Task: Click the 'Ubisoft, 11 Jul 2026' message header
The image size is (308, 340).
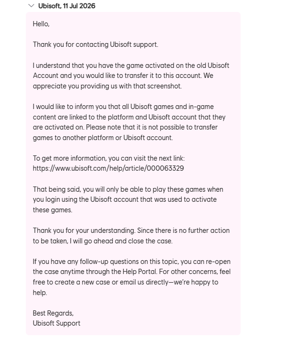Action: 67,6
